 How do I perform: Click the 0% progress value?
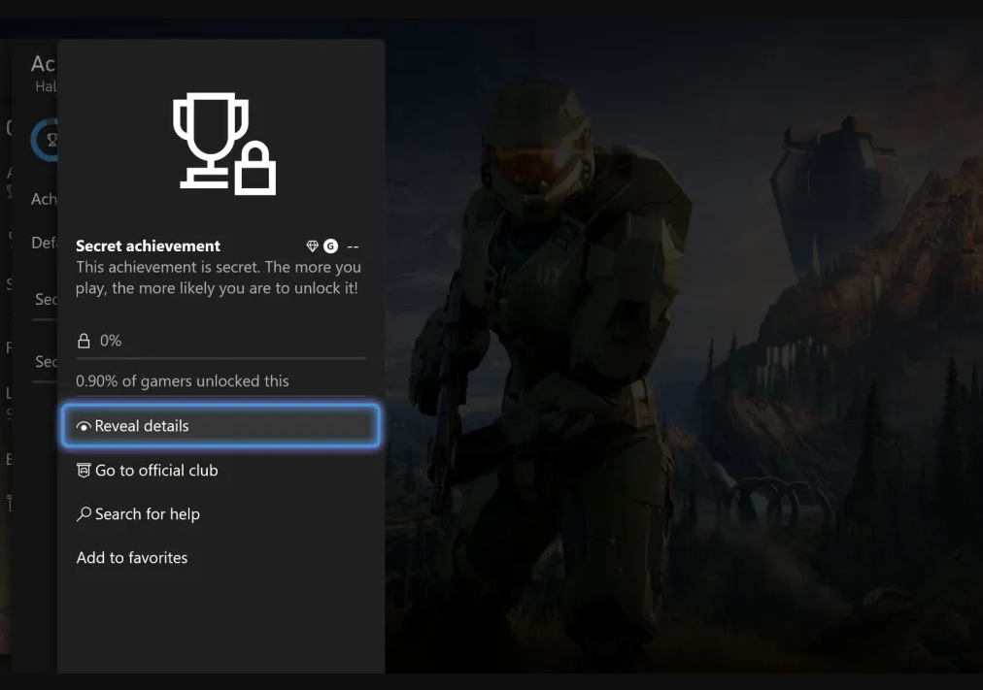pyautogui.click(x=111, y=341)
